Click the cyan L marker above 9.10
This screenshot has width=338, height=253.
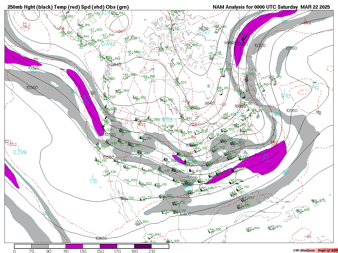point(285,91)
